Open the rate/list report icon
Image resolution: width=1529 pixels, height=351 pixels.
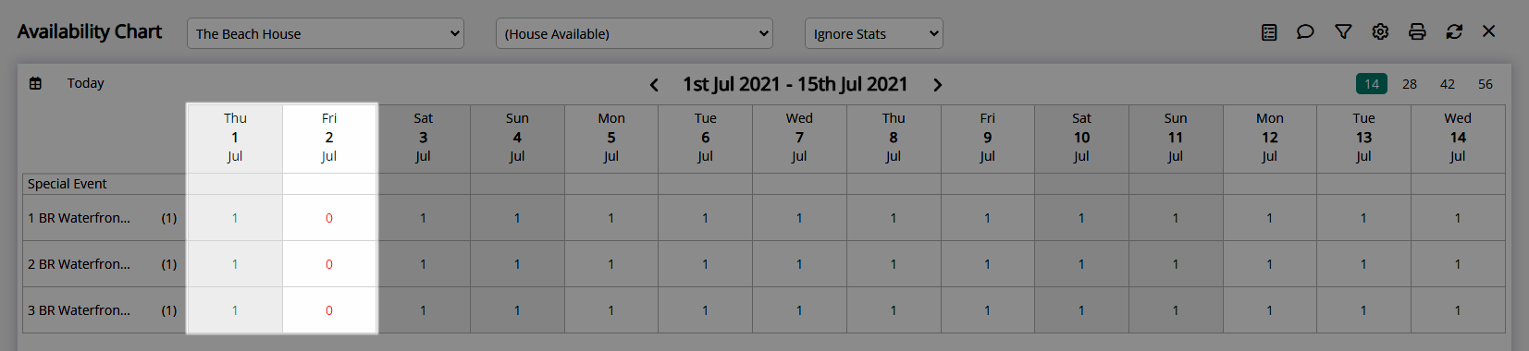(1269, 32)
